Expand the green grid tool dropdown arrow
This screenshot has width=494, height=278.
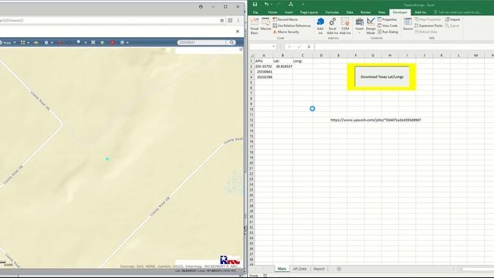[29, 42]
